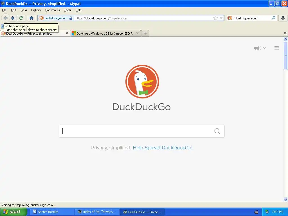Switch to the DuckDuckGo Privacy simplified tab
The width and height of the screenshot is (288, 216).
click(35, 33)
